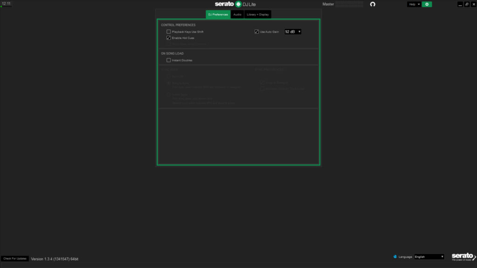This screenshot has height=268, width=477.
Task: Uncheck the Enable Hot Cues option
Action: coord(169,38)
